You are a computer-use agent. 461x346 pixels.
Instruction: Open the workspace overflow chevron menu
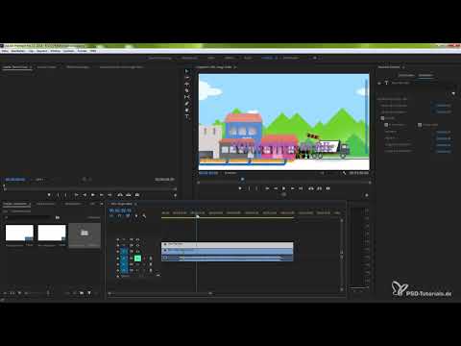coord(315,58)
